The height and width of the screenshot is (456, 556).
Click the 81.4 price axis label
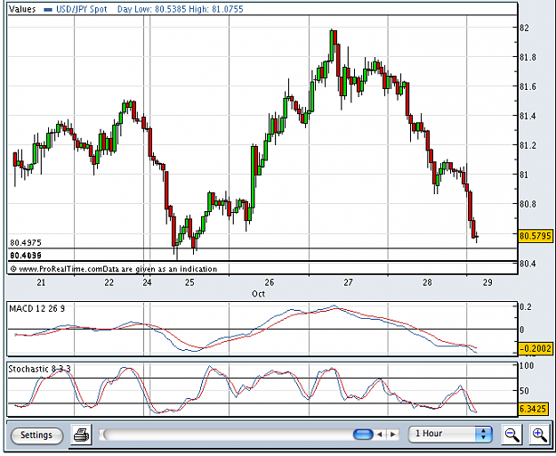[528, 116]
